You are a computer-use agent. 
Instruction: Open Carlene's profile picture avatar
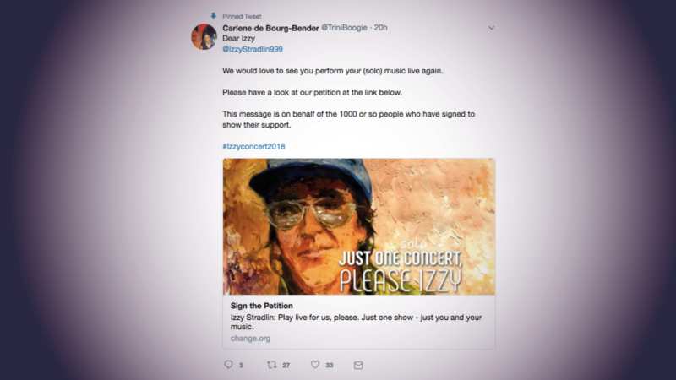(204, 37)
